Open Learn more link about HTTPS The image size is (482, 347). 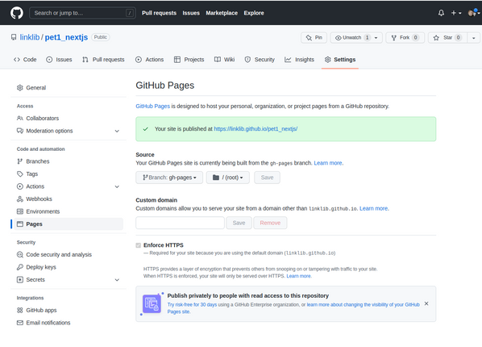pos(299,276)
